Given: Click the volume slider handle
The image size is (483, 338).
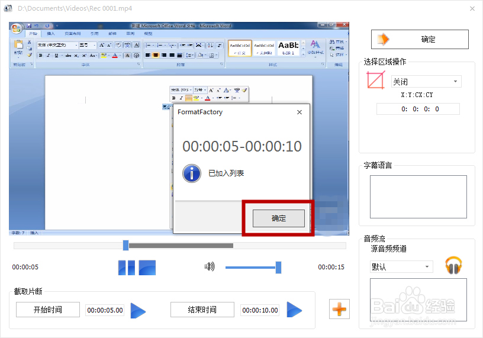Looking at the screenshot, I should pos(278,268).
